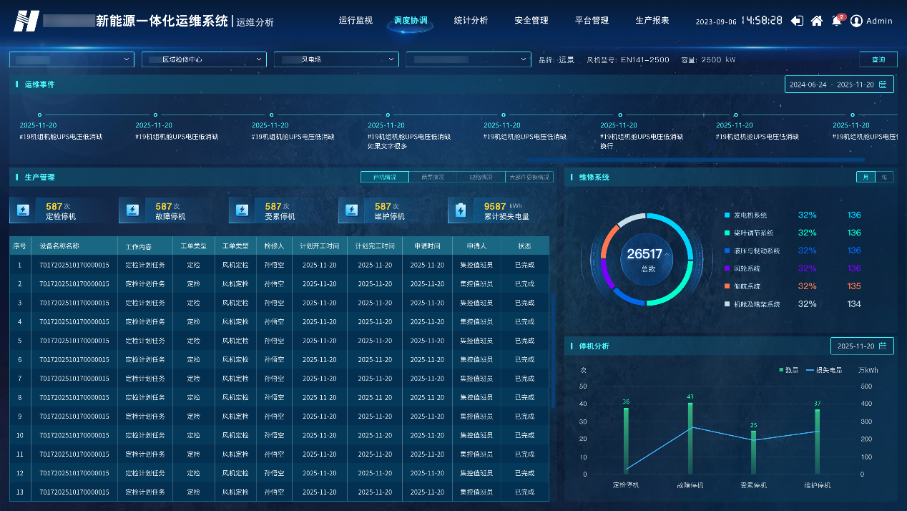907x511 pixels.
Task: Expand the 区域检修中心 dropdown
Action: pyautogui.click(x=204, y=59)
